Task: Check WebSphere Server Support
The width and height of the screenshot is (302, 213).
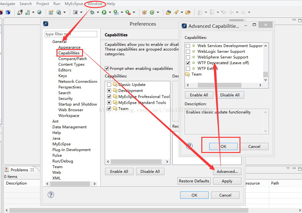Action: coord(188,57)
